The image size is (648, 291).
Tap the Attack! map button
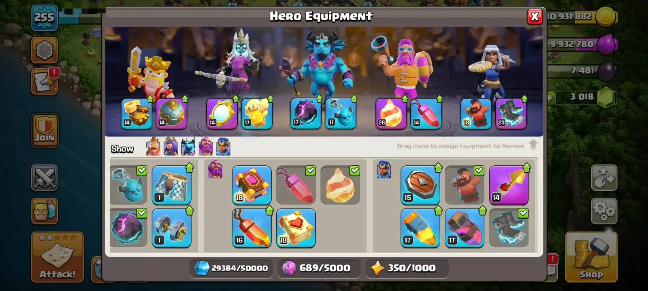point(58,257)
